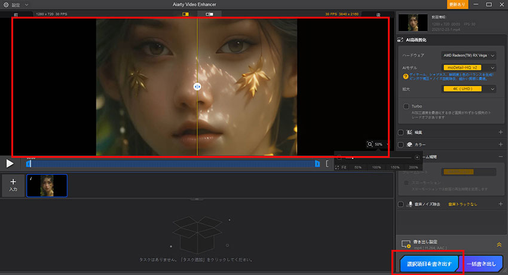Click the empty task box illustration
Screen dimensions: 508x275
197,234
